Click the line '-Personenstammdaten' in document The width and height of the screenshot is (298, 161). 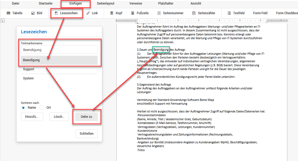pyautogui.click(x=151, y=115)
